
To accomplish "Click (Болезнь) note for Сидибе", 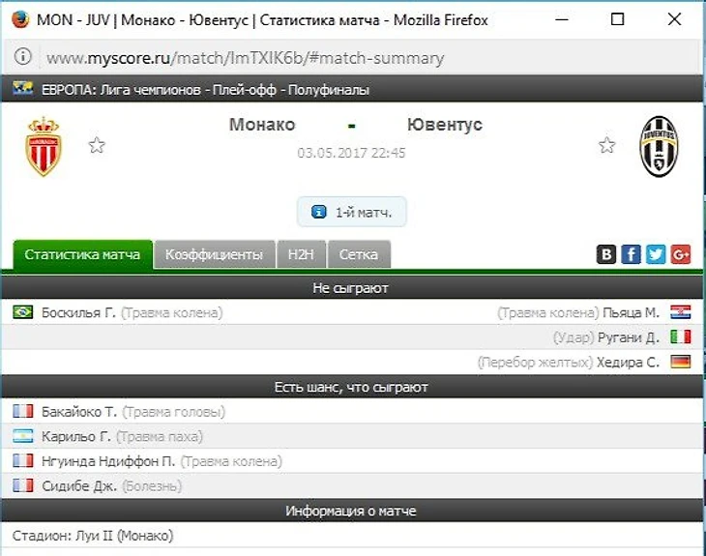I will [x=152, y=485].
